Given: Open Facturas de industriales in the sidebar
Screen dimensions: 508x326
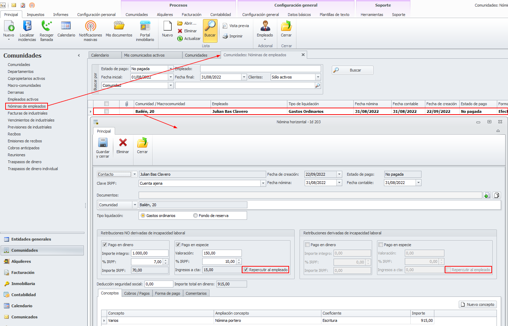Looking at the screenshot, I should tap(27, 113).
